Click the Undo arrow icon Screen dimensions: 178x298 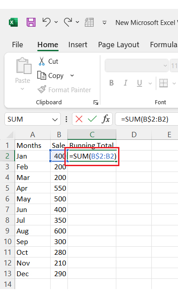[47, 22]
